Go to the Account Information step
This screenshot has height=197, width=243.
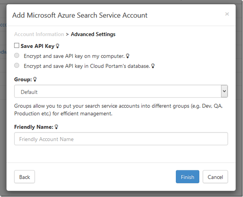point(39,34)
